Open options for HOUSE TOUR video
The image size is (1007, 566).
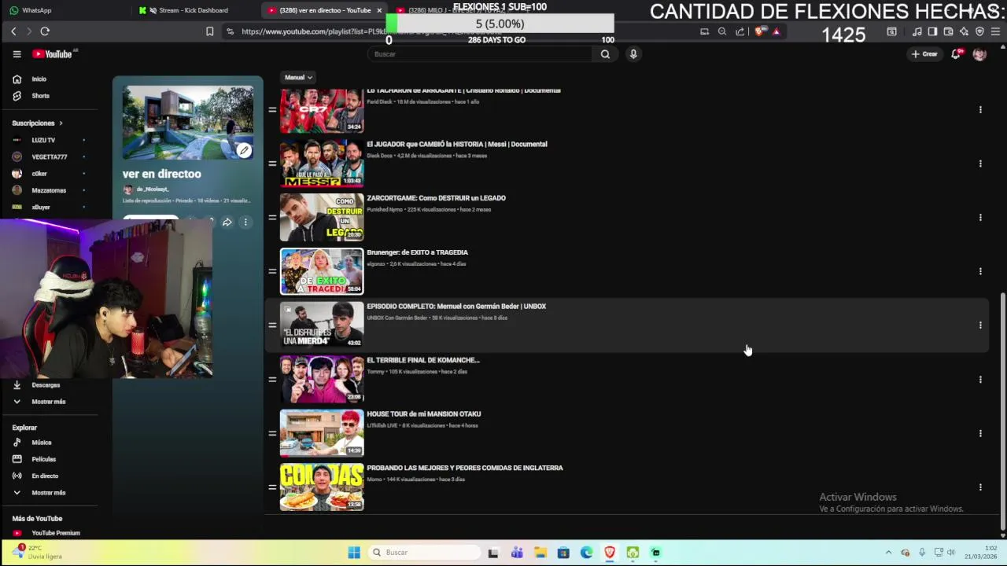tap(980, 433)
